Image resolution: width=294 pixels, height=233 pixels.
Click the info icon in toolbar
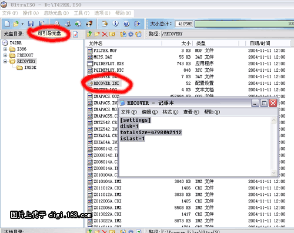115,24
